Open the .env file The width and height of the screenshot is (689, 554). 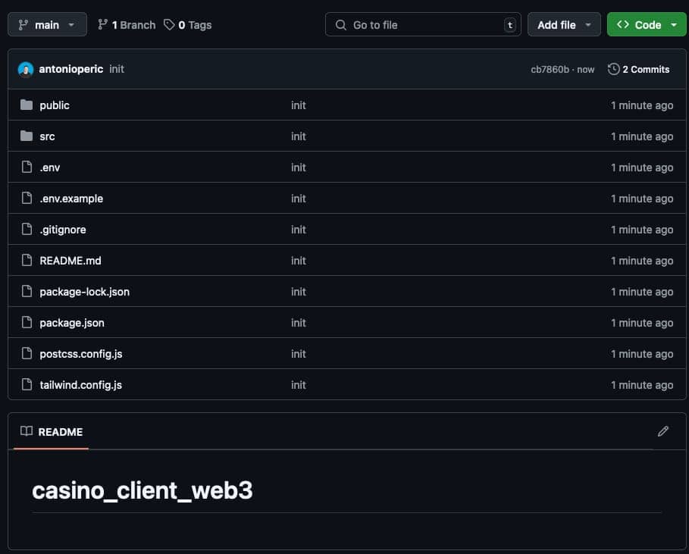(50, 167)
